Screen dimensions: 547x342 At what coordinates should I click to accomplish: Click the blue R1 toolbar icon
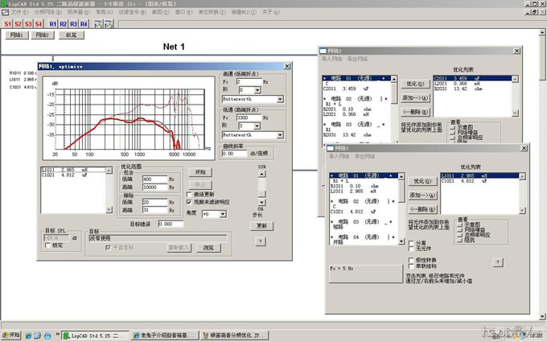point(53,24)
